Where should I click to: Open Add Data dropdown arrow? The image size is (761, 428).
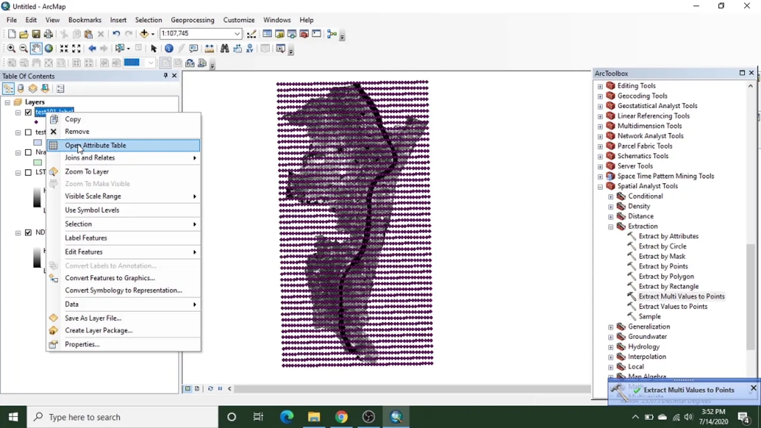pos(152,34)
